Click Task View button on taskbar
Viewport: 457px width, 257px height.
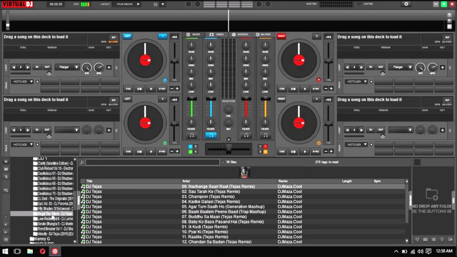pyautogui.click(x=17, y=251)
